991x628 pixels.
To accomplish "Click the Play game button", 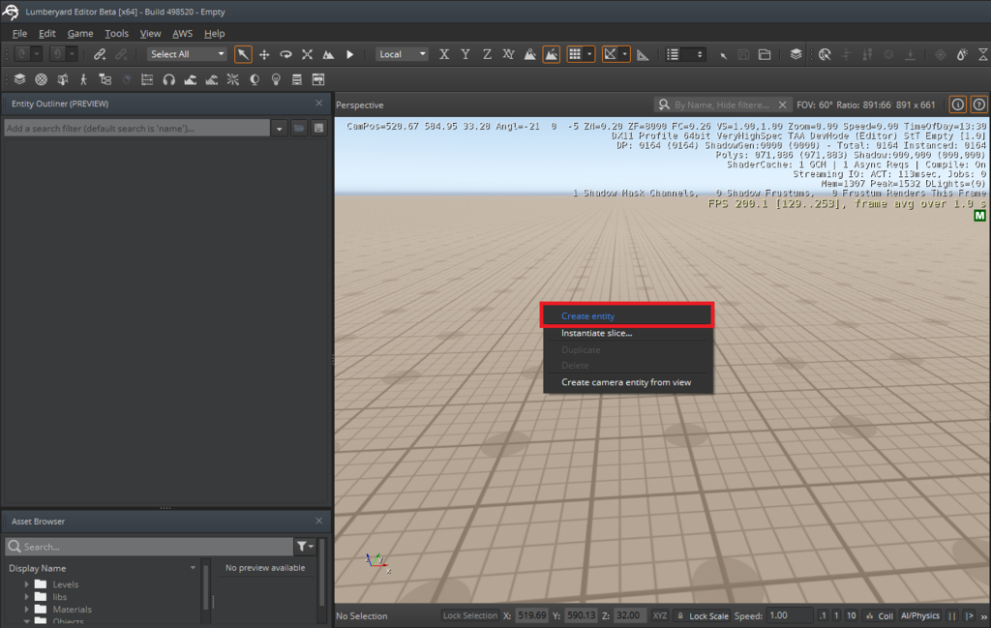I will 349,54.
